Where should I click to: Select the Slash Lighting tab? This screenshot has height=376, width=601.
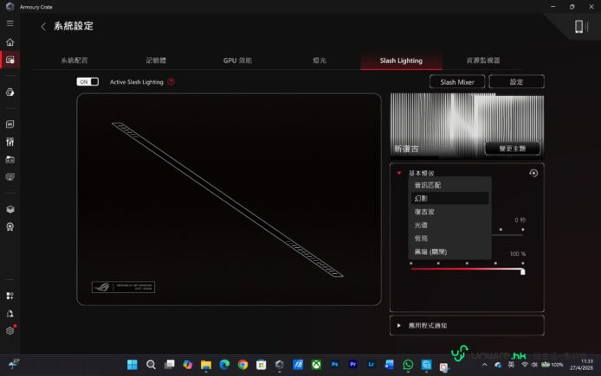pos(401,61)
